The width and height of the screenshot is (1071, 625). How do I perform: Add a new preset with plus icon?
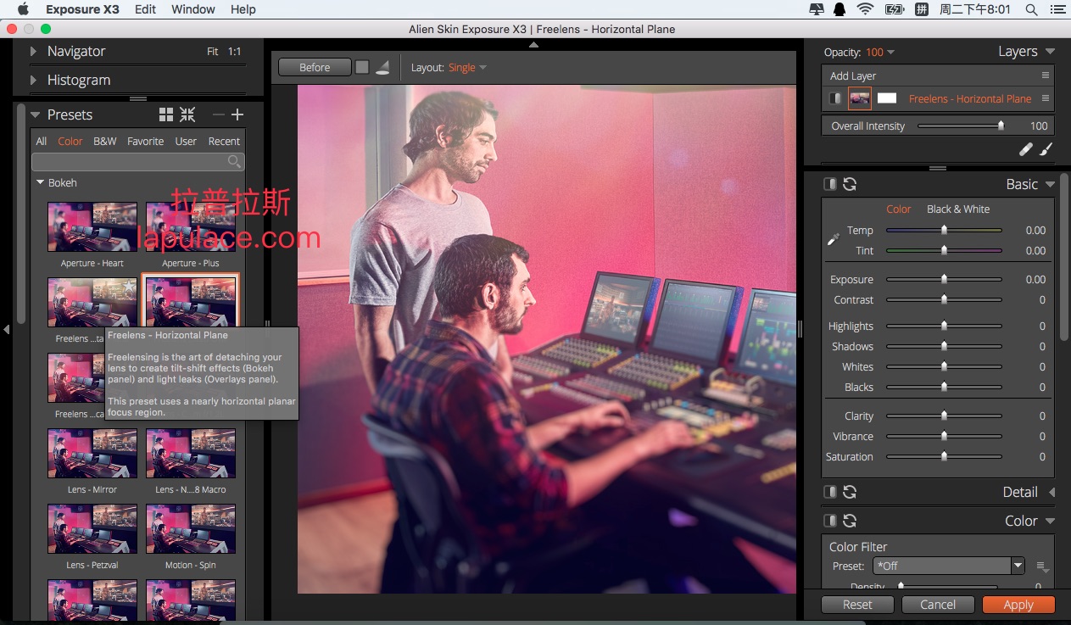[x=237, y=114]
